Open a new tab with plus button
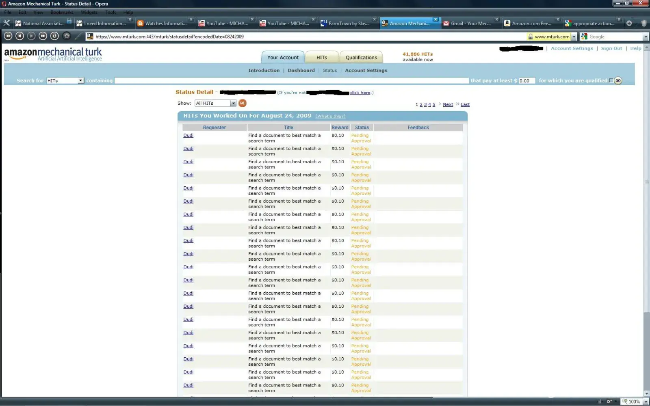Image resolution: width=650 pixels, height=406 pixels. pos(629,23)
